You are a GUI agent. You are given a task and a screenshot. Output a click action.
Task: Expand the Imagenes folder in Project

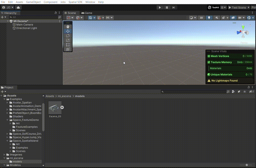[5, 155]
